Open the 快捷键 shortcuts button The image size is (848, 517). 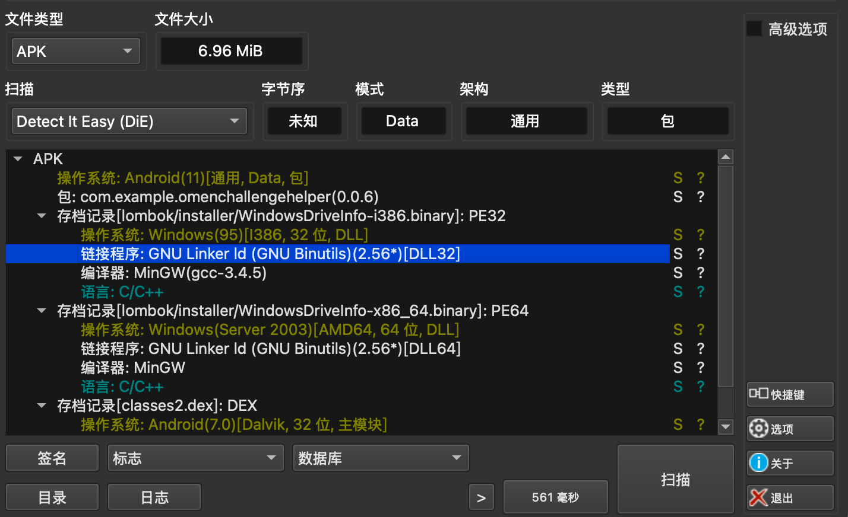790,394
